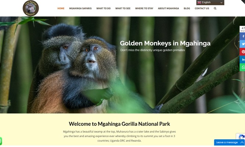Click the Leave a message button
This screenshot has height=147, width=245.
point(227,142)
